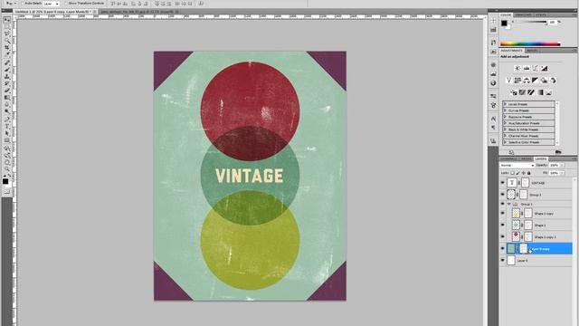The width and height of the screenshot is (579, 326).
Task: Toggle the Show Transform Controls checkbox
Action: tap(66, 4)
